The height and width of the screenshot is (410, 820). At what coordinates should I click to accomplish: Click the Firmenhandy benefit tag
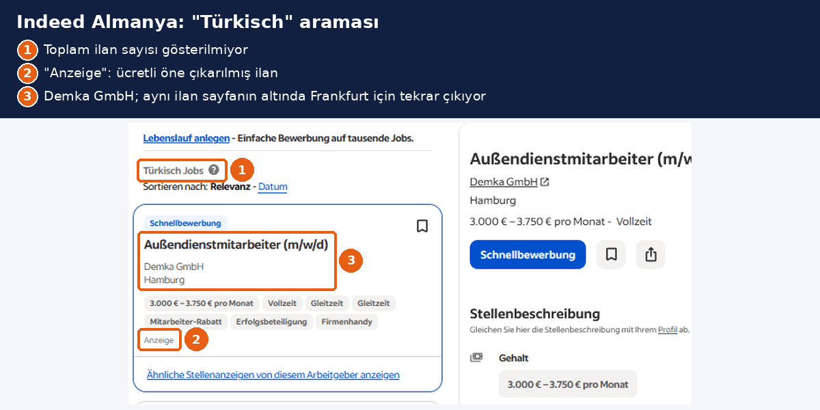[x=347, y=321]
